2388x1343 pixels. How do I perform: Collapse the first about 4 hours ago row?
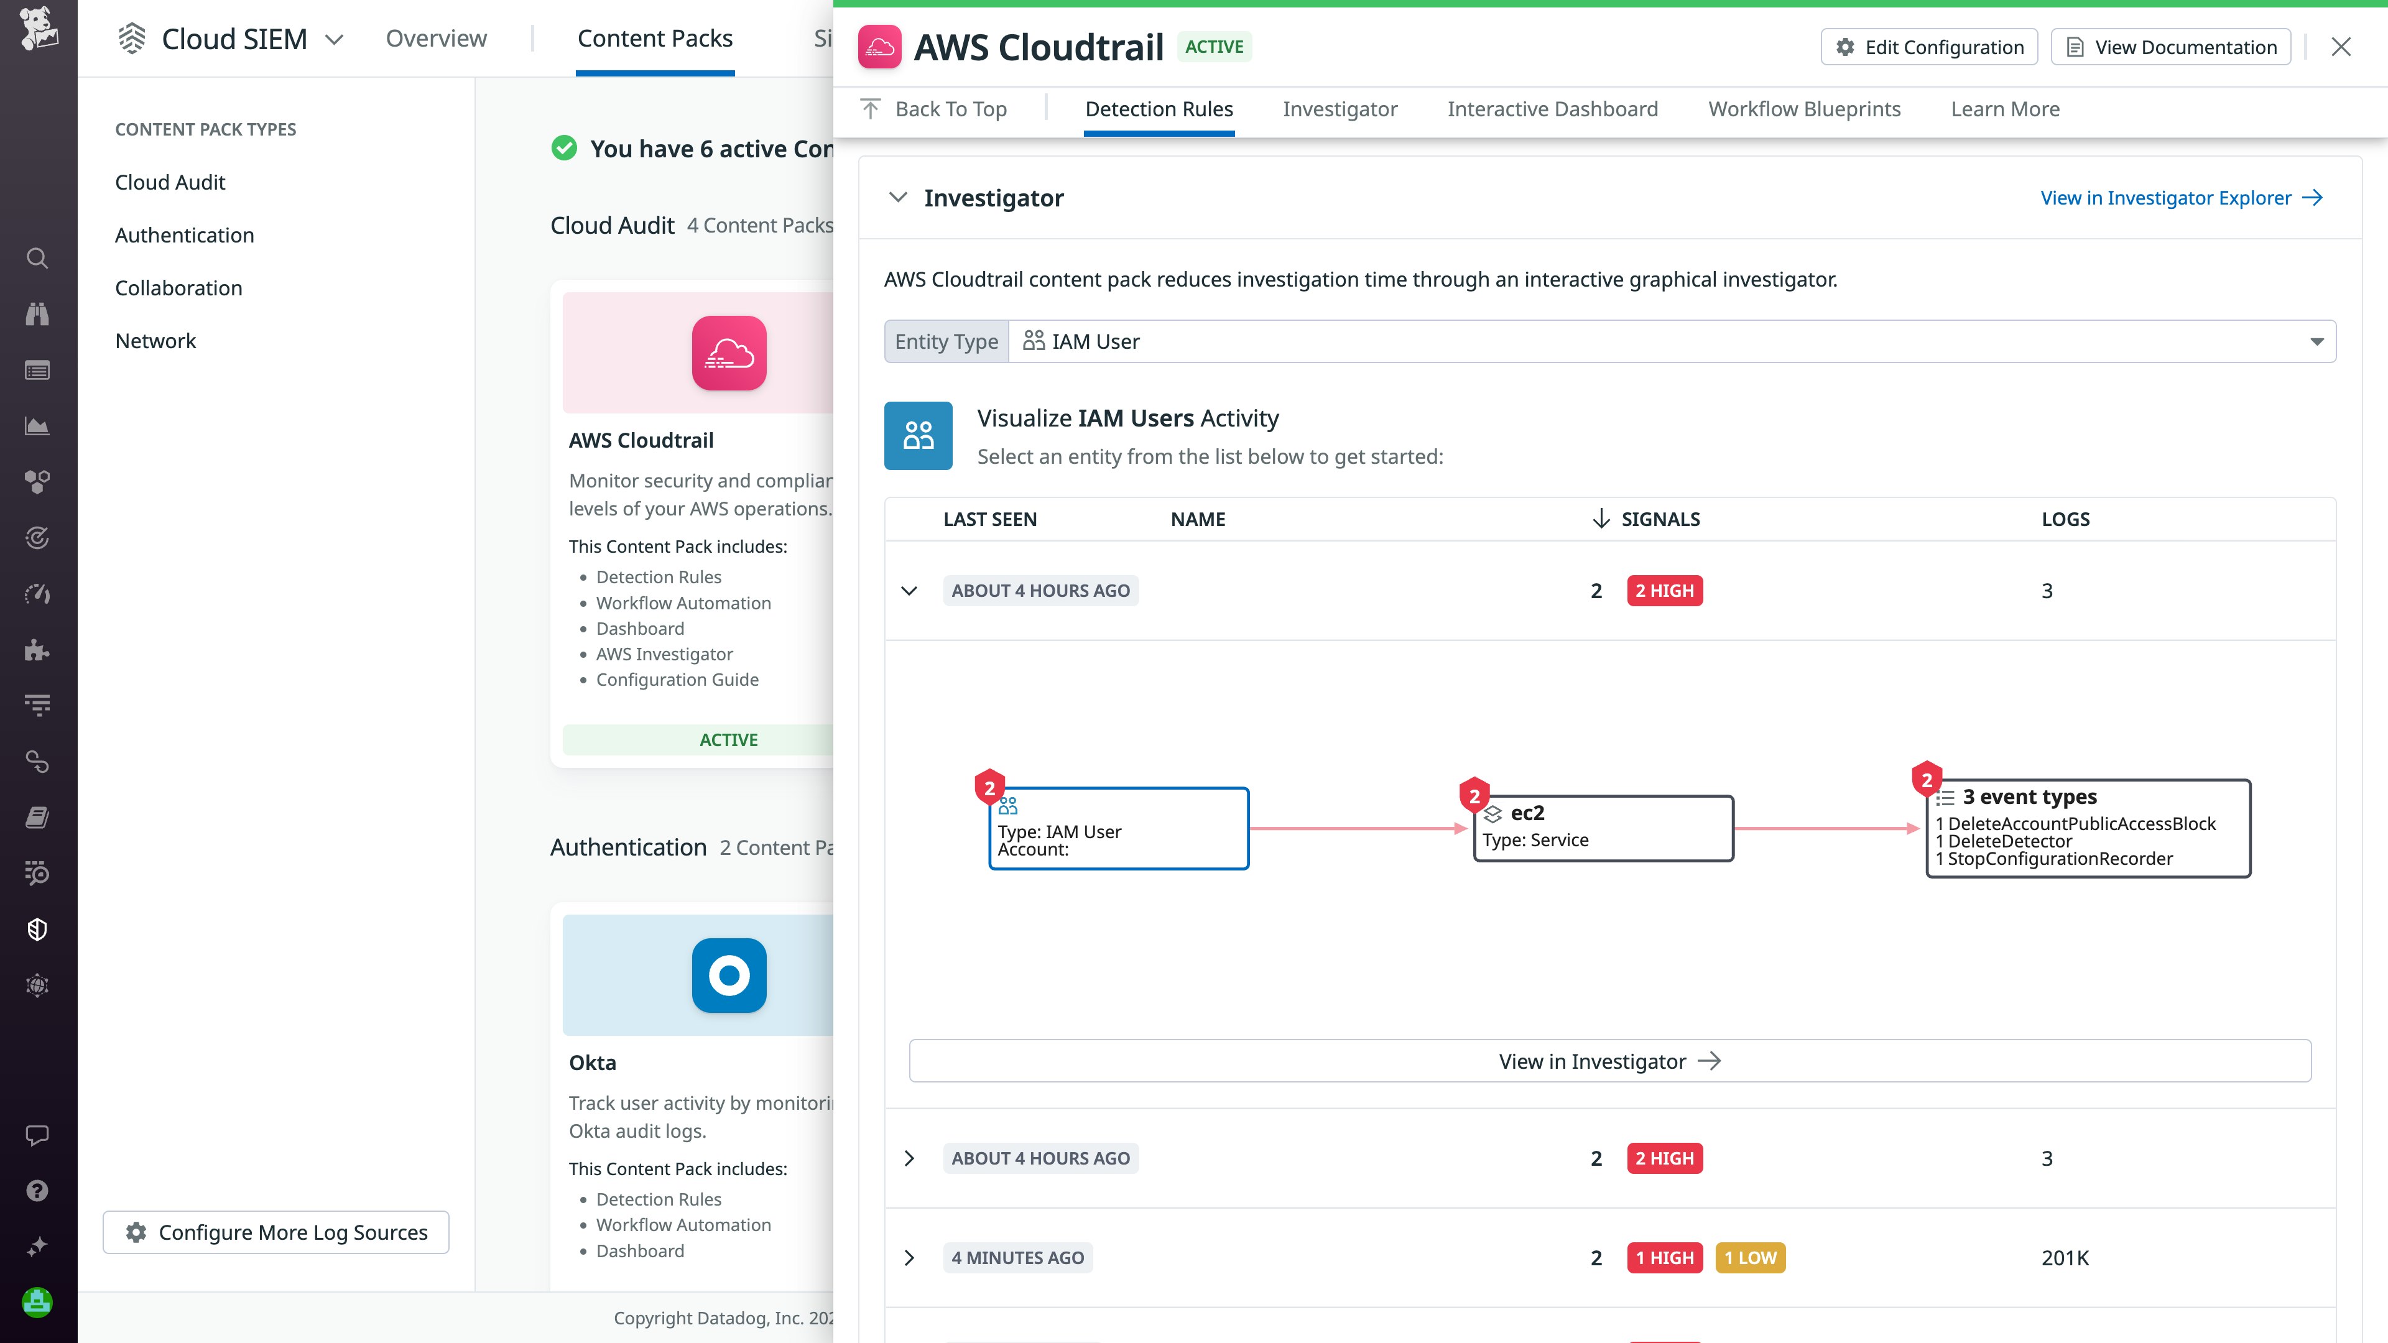909,591
